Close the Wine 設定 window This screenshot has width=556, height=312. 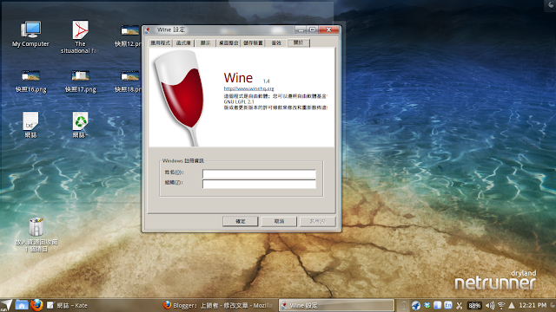pyautogui.click(x=328, y=29)
